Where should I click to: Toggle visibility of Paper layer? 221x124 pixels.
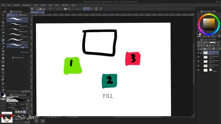(x=199, y=70)
